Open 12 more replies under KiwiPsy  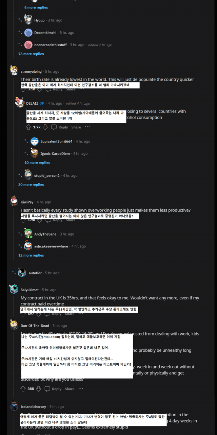coord(31,255)
